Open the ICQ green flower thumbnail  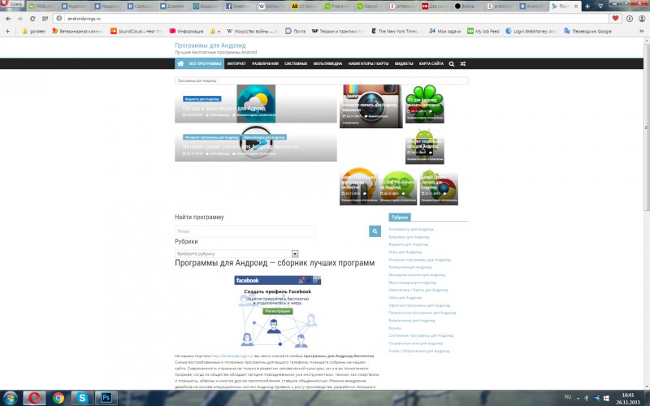click(x=424, y=104)
